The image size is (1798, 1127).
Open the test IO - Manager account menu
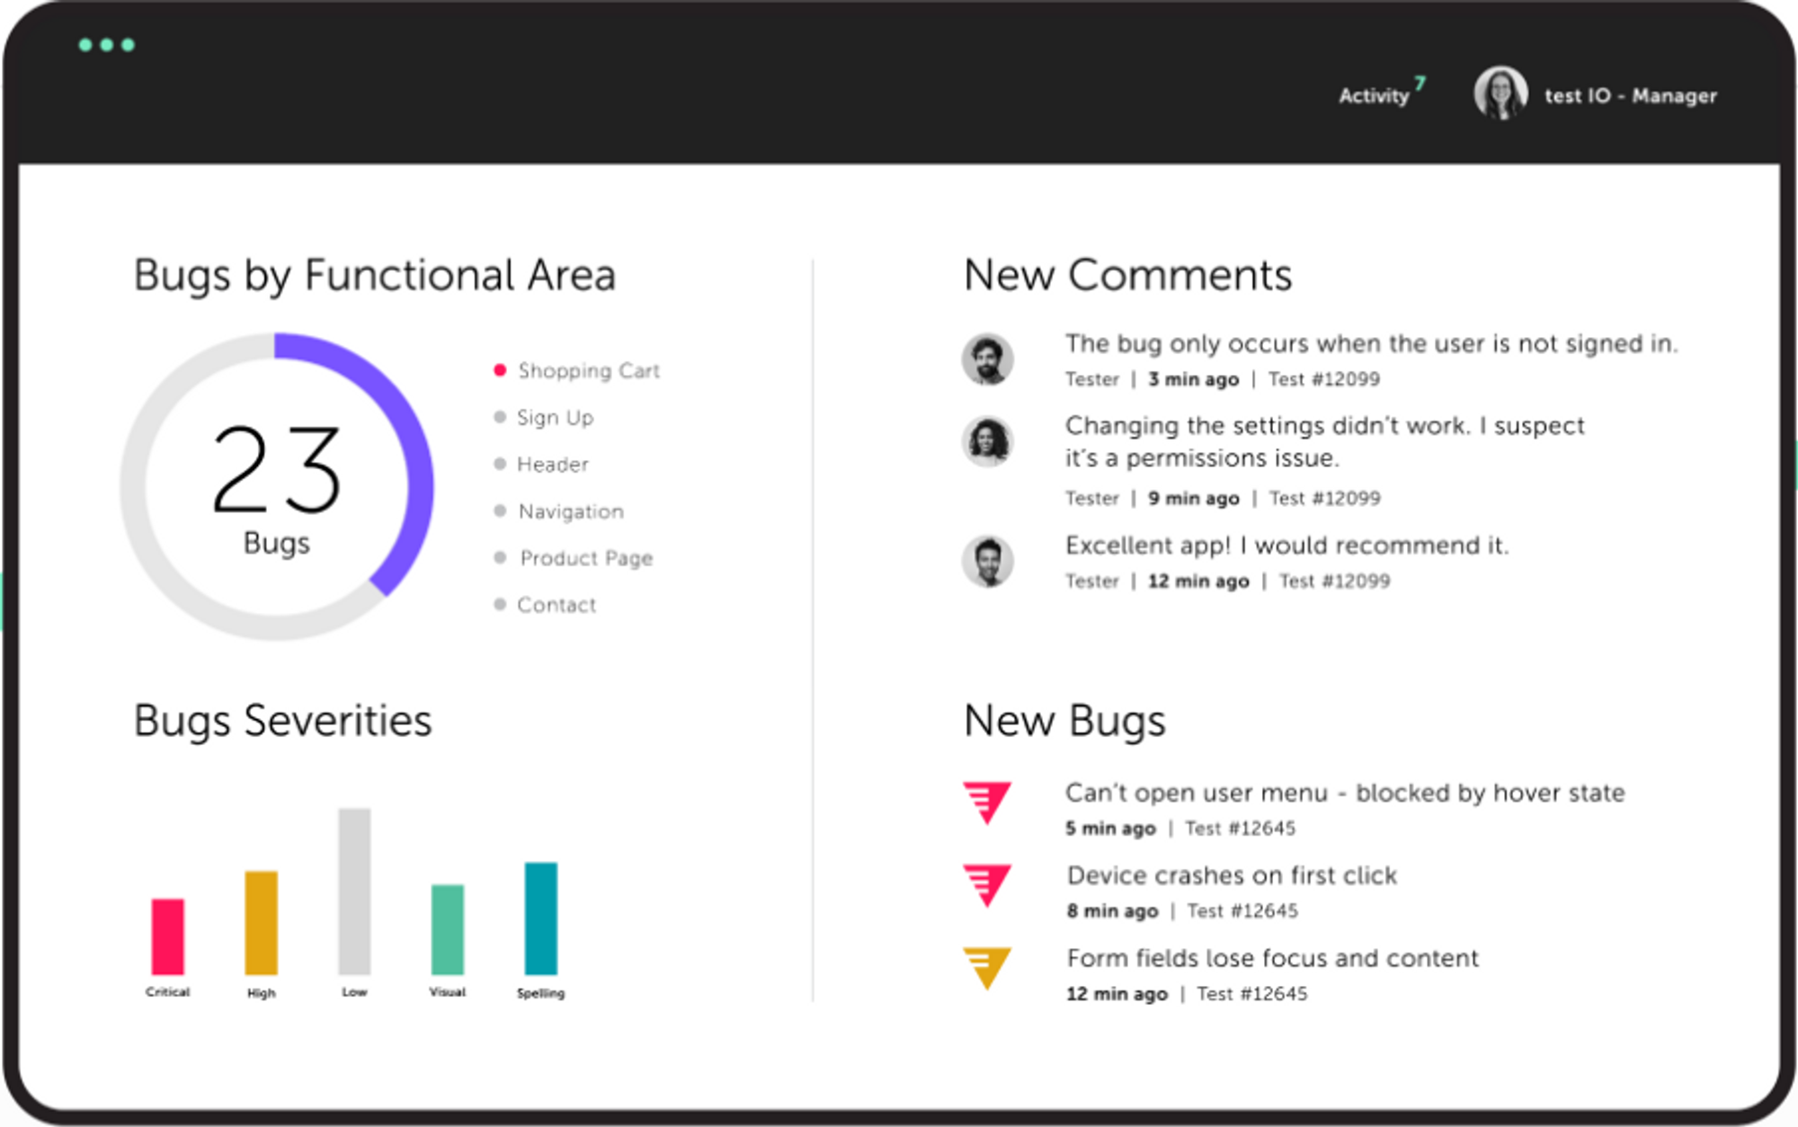coord(1630,95)
